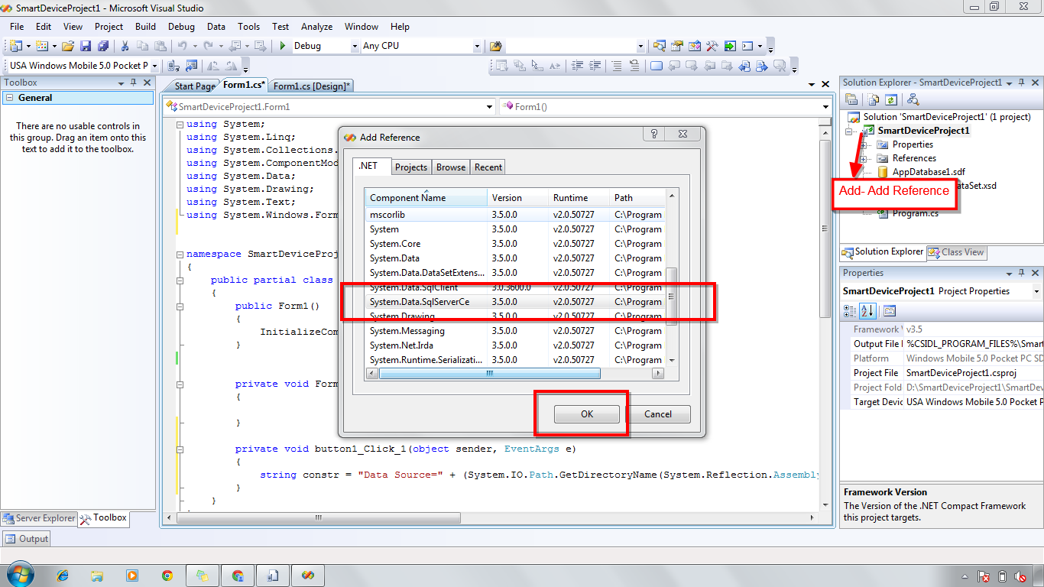Collapse the namespace block in code editor
The image size is (1044, 587).
pyautogui.click(x=180, y=255)
